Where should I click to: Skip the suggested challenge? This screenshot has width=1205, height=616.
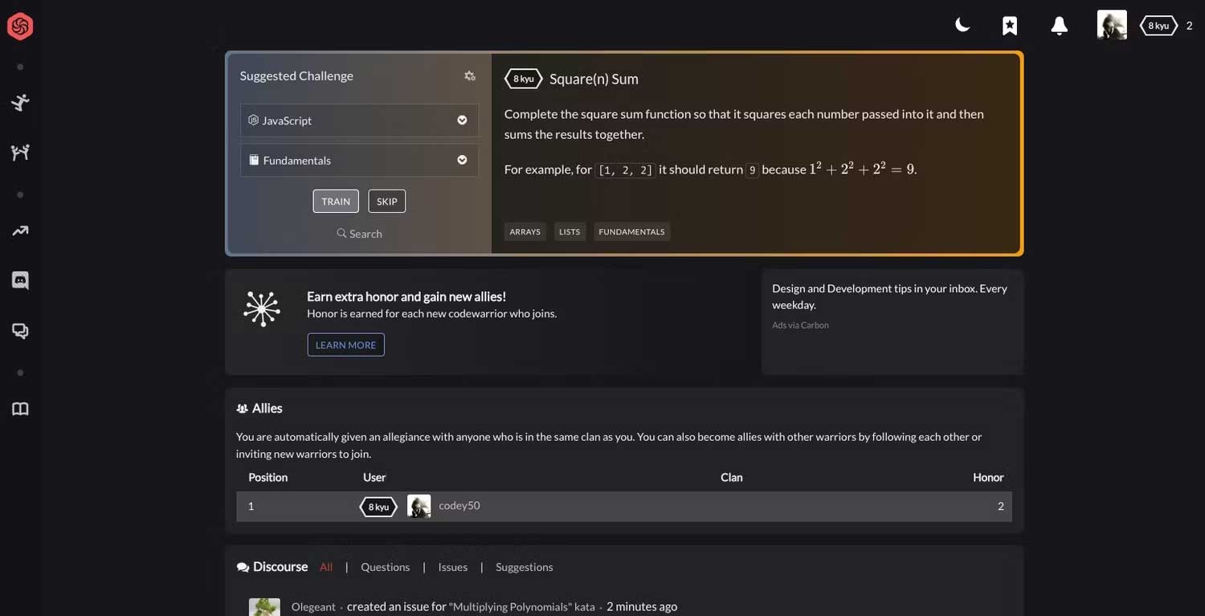tap(387, 202)
